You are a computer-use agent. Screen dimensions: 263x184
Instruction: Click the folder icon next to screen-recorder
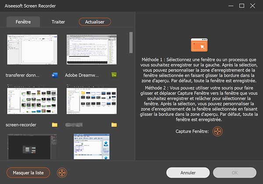click(54, 125)
